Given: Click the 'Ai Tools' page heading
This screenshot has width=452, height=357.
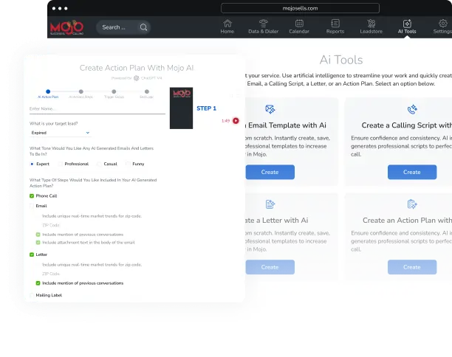Looking at the screenshot, I should (341, 60).
